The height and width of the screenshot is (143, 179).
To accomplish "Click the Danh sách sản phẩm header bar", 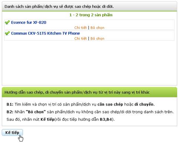I will pyautogui.click(x=89, y=6).
